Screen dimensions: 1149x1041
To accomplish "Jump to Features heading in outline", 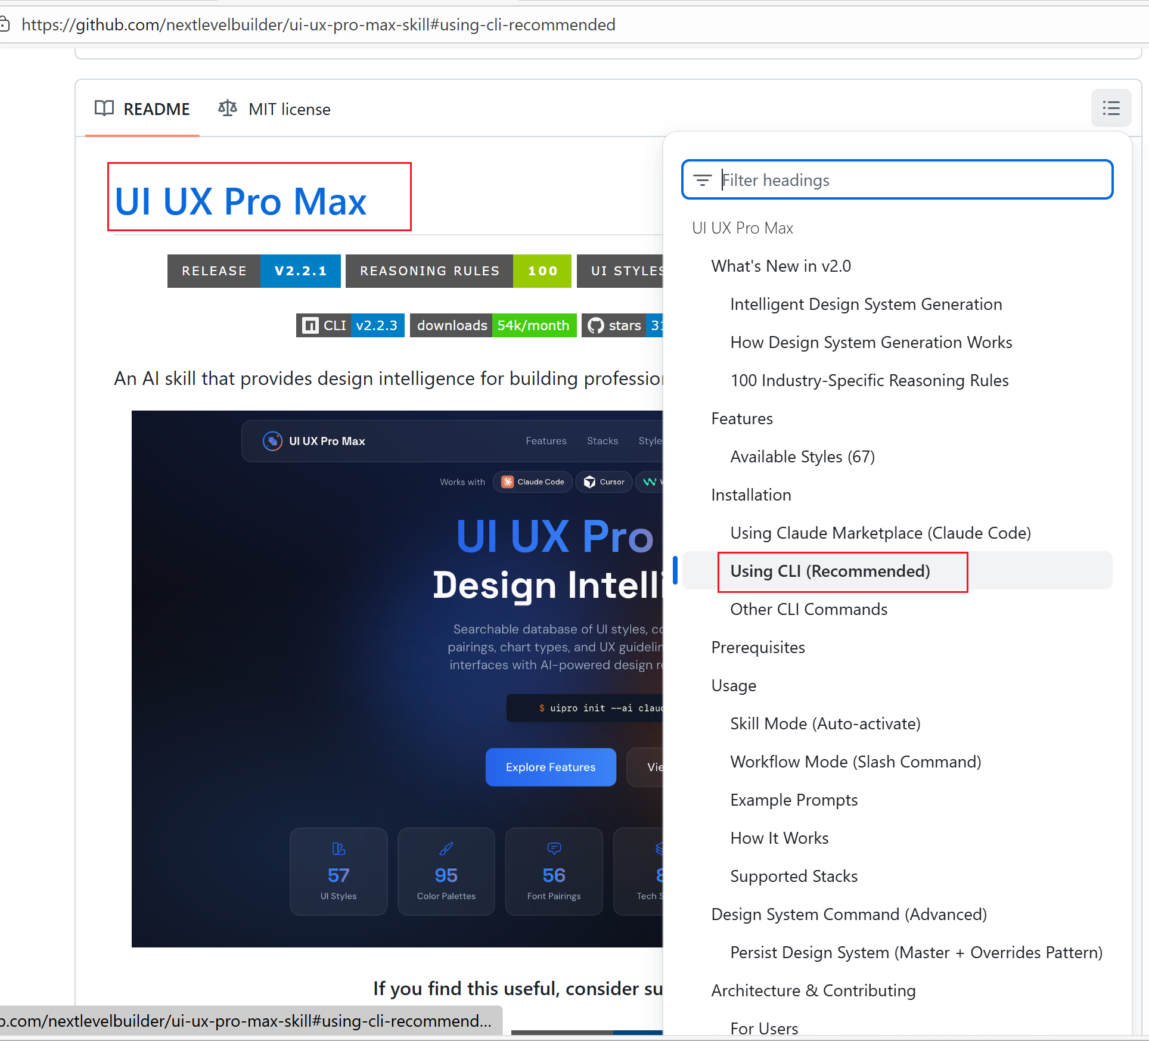I will [742, 418].
